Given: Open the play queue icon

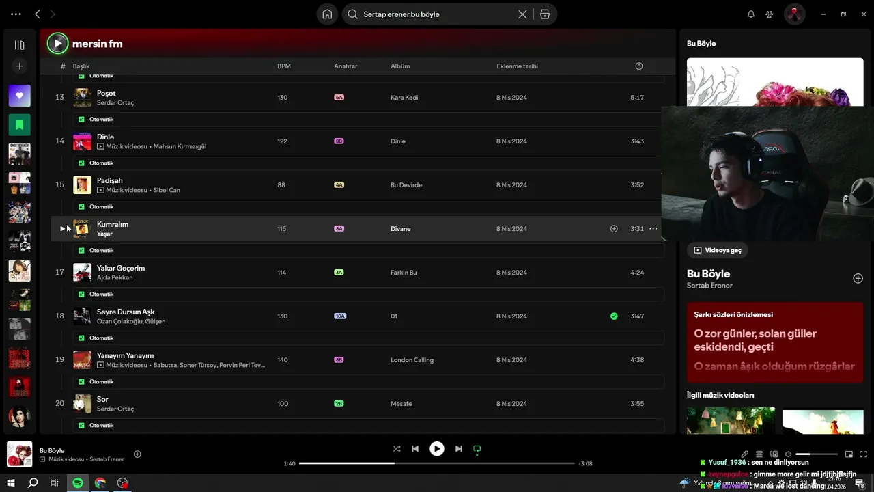Looking at the screenshot, I should coord(759,454).
